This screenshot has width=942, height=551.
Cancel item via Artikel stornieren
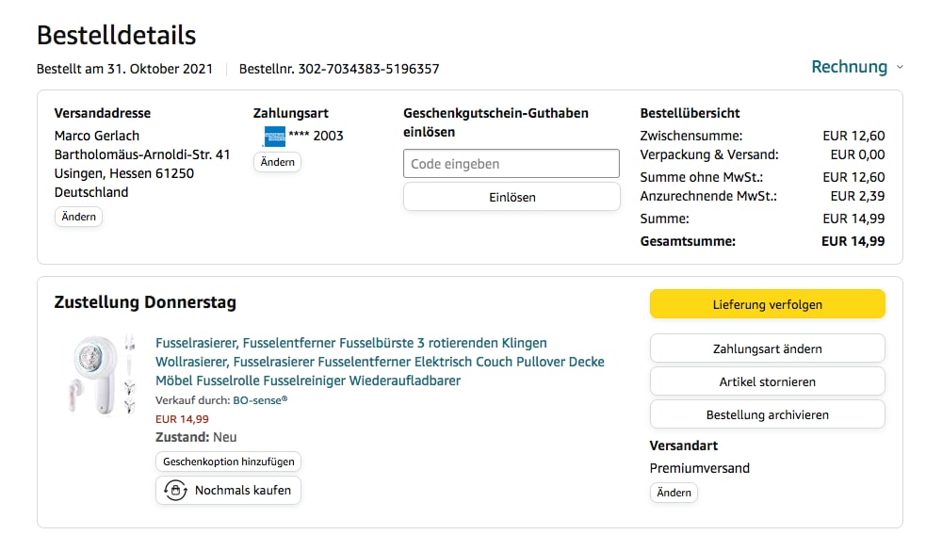tap(767, 381)
